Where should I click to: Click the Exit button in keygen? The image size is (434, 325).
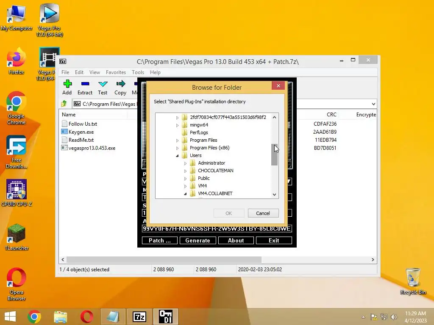(x=274, y=240)
